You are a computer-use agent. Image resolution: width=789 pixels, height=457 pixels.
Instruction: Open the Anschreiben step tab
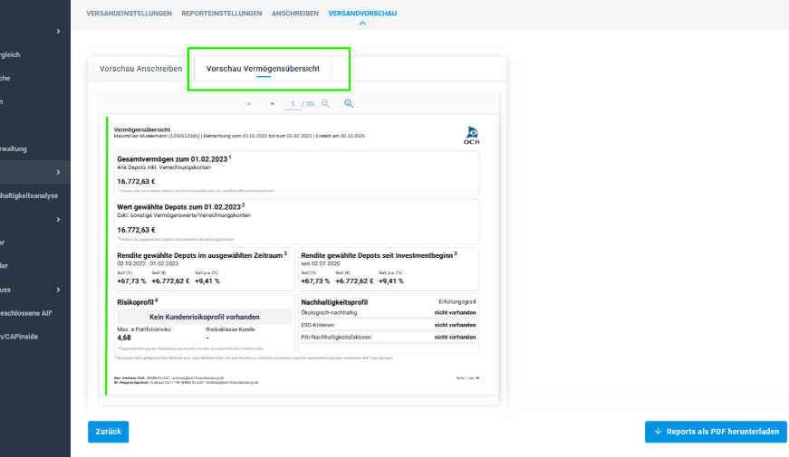click(294, 14)
